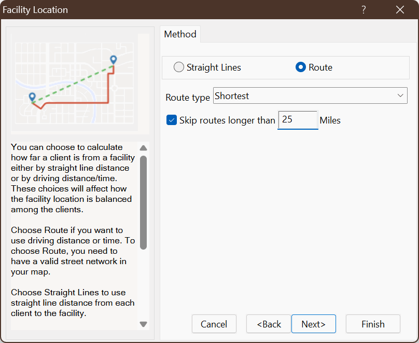This screenshot has width=419, height=343.
Task: Proceed with the Next> button
Action: [313, 324]
